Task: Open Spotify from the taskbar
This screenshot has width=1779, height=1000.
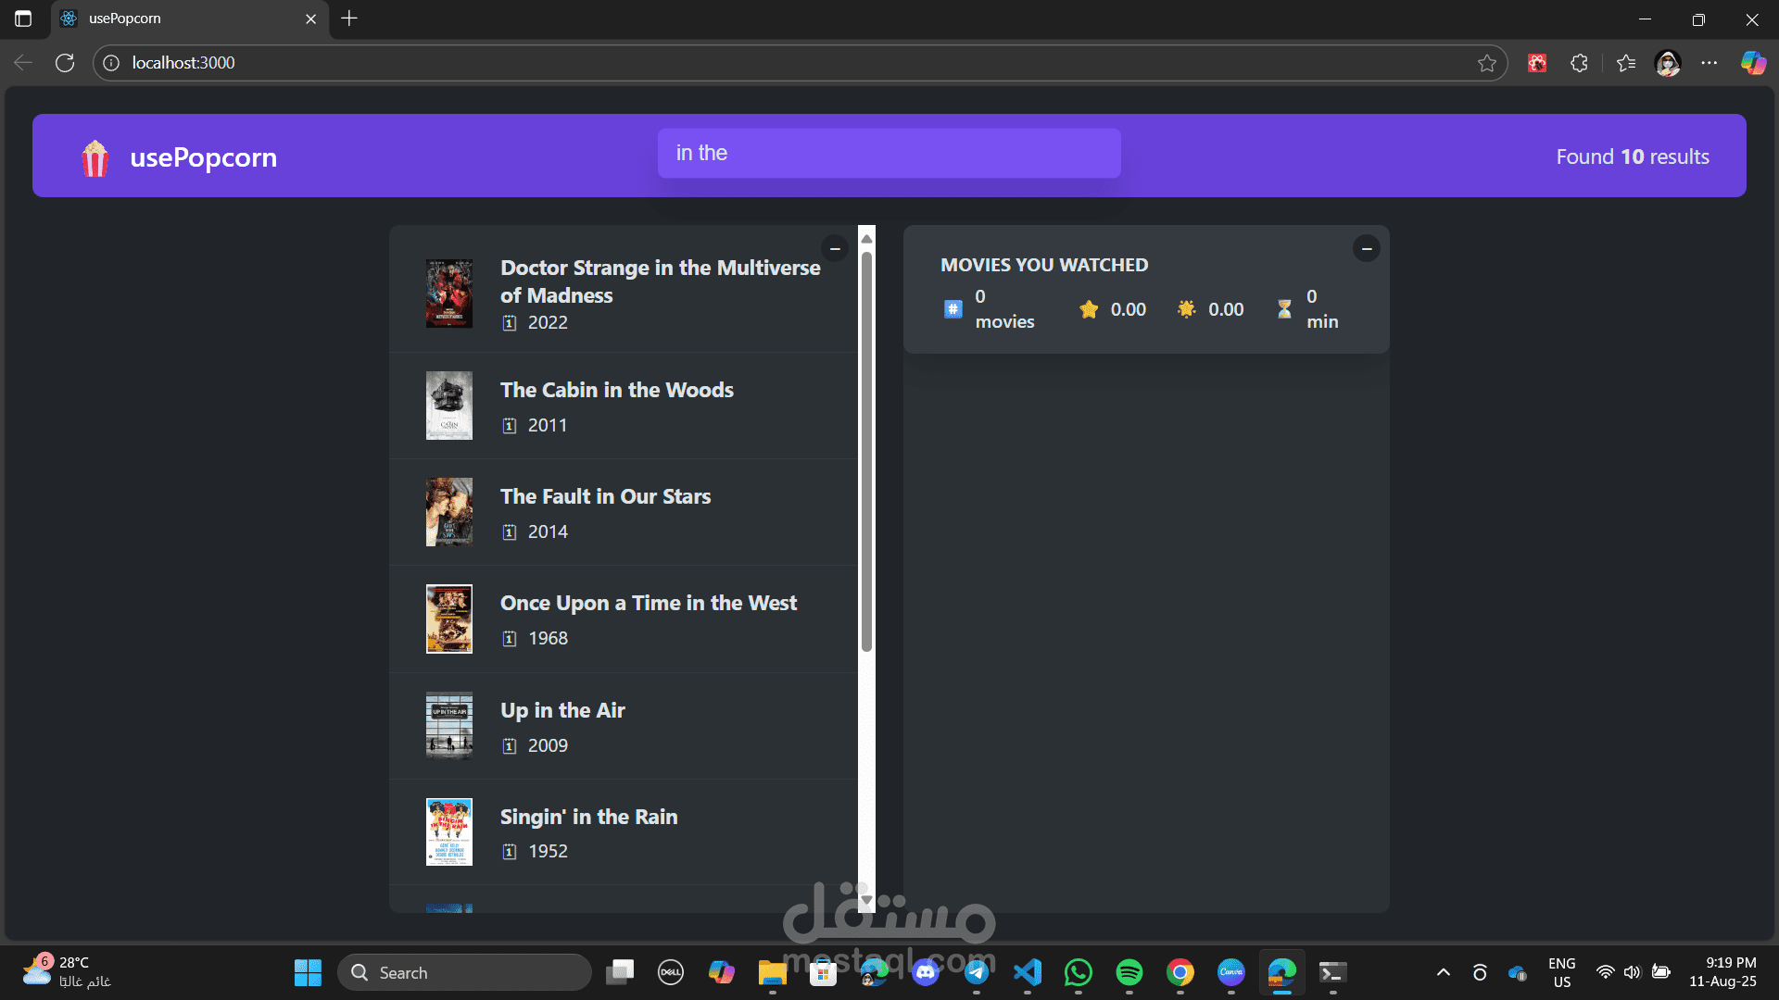Action: point(1129,972)
